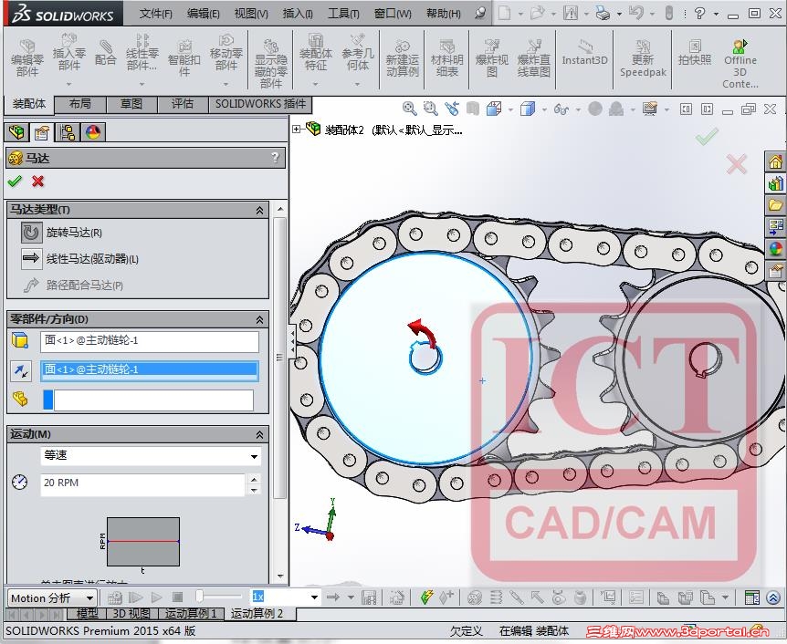Screen dimensions: 787x644
Task: Click the 智能扣件 icon
Action: 184,57
